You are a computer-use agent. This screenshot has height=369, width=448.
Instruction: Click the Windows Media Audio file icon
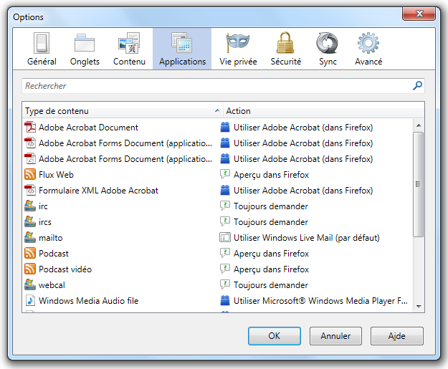(30, 300)
